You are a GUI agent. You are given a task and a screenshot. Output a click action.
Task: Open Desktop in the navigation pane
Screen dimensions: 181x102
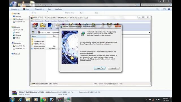[17, 16]
